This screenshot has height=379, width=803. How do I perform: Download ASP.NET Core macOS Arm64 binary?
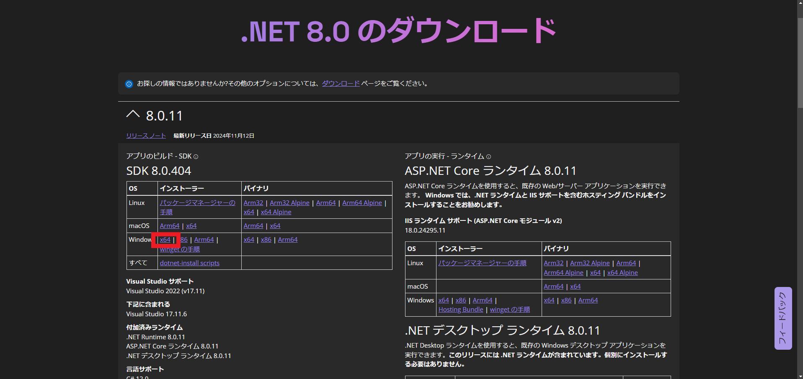tap(553, 286)
